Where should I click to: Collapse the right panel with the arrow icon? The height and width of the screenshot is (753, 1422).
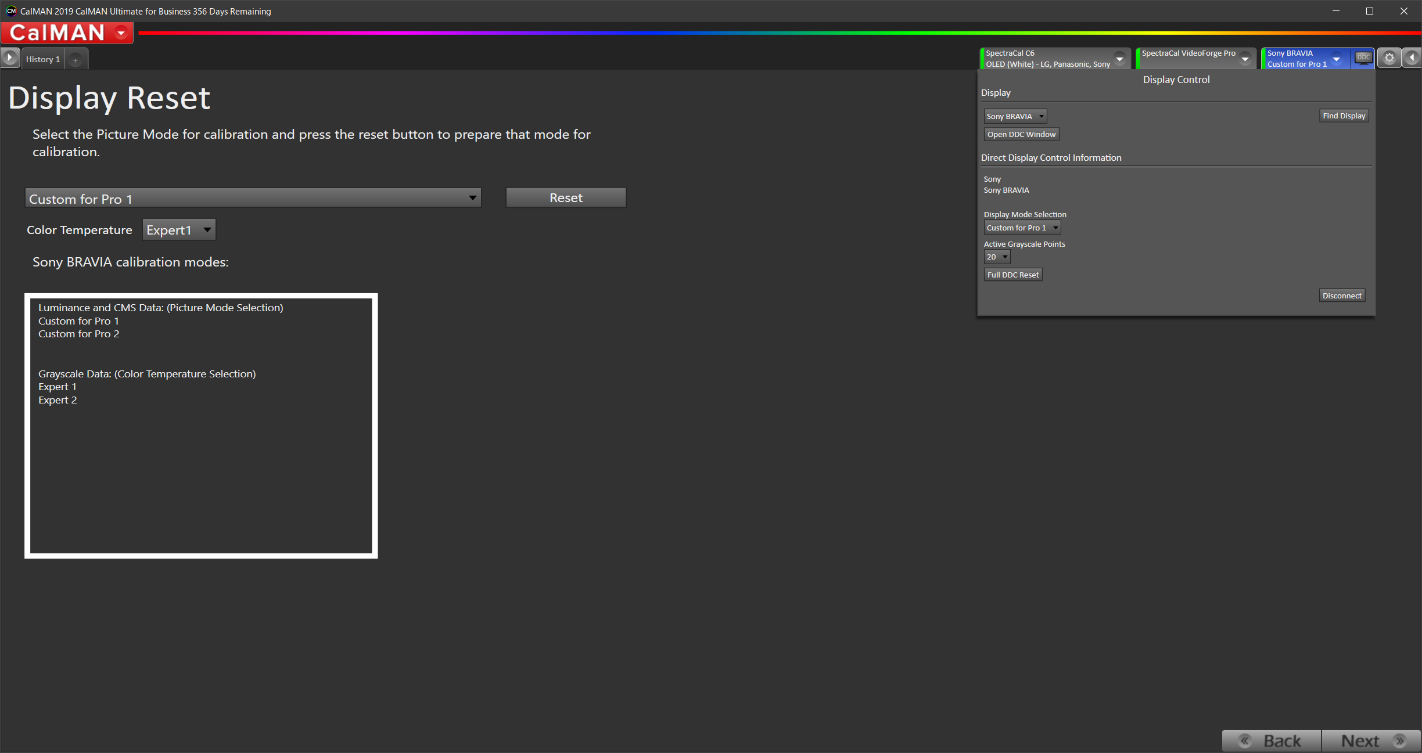[1412, 58]
